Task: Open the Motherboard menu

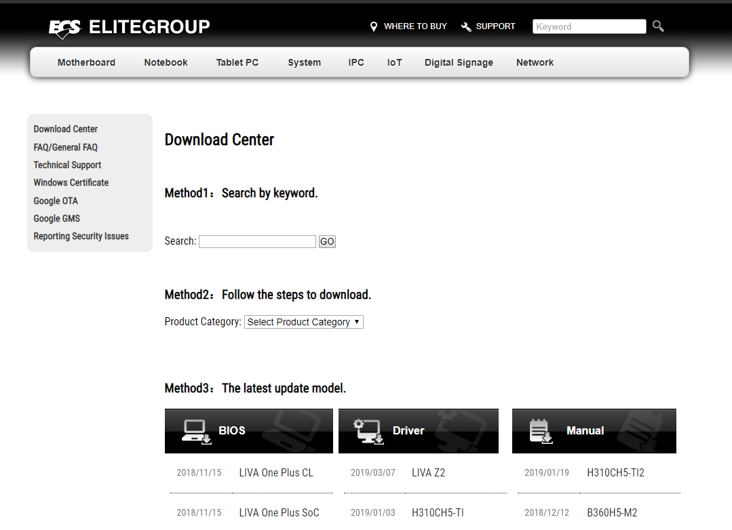Action: tap(86, 62)
